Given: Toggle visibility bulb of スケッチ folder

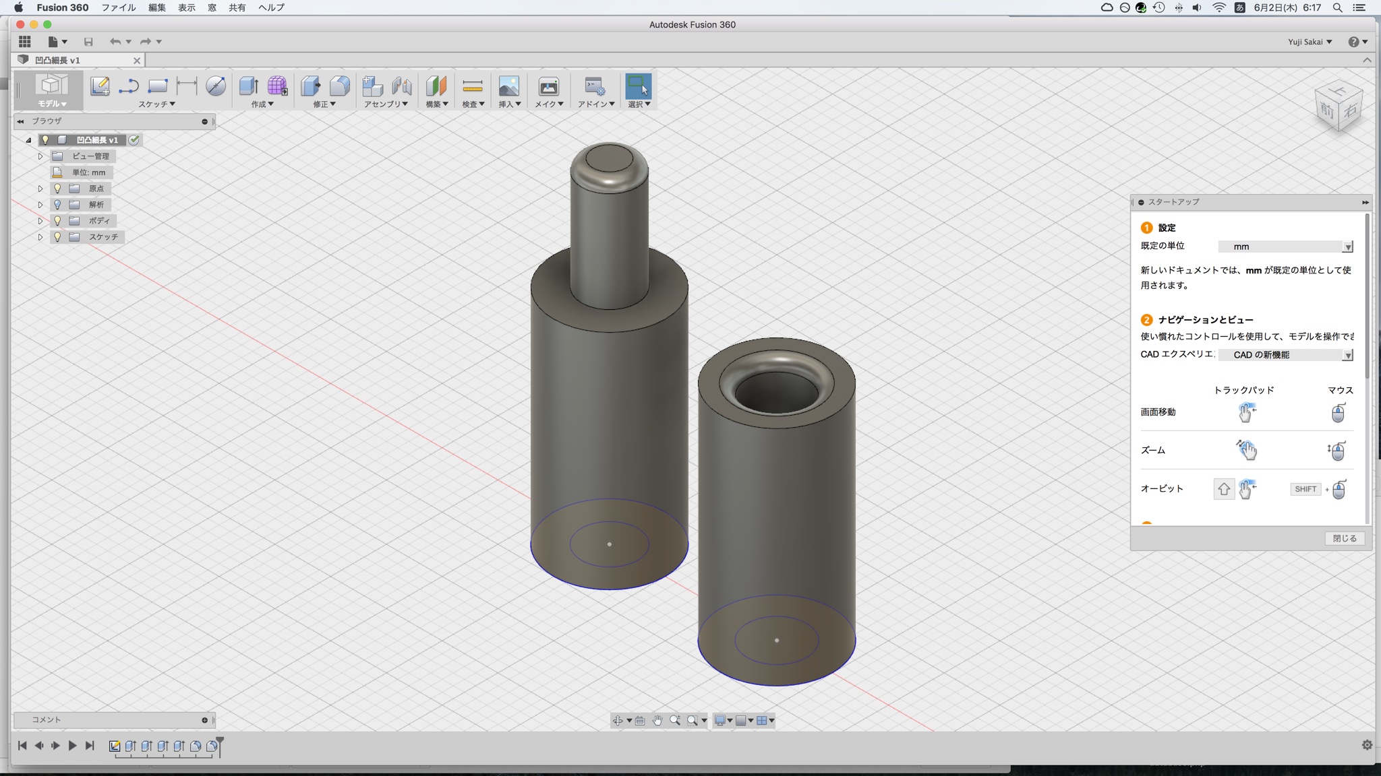Looking at the screenshot, I should tap(58, 237).
